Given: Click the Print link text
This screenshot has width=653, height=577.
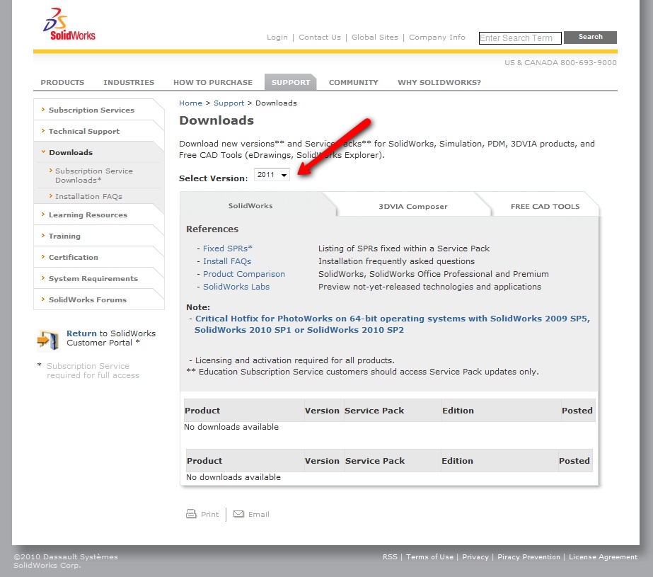Looking at the screenshot, I should coord(210,514).
